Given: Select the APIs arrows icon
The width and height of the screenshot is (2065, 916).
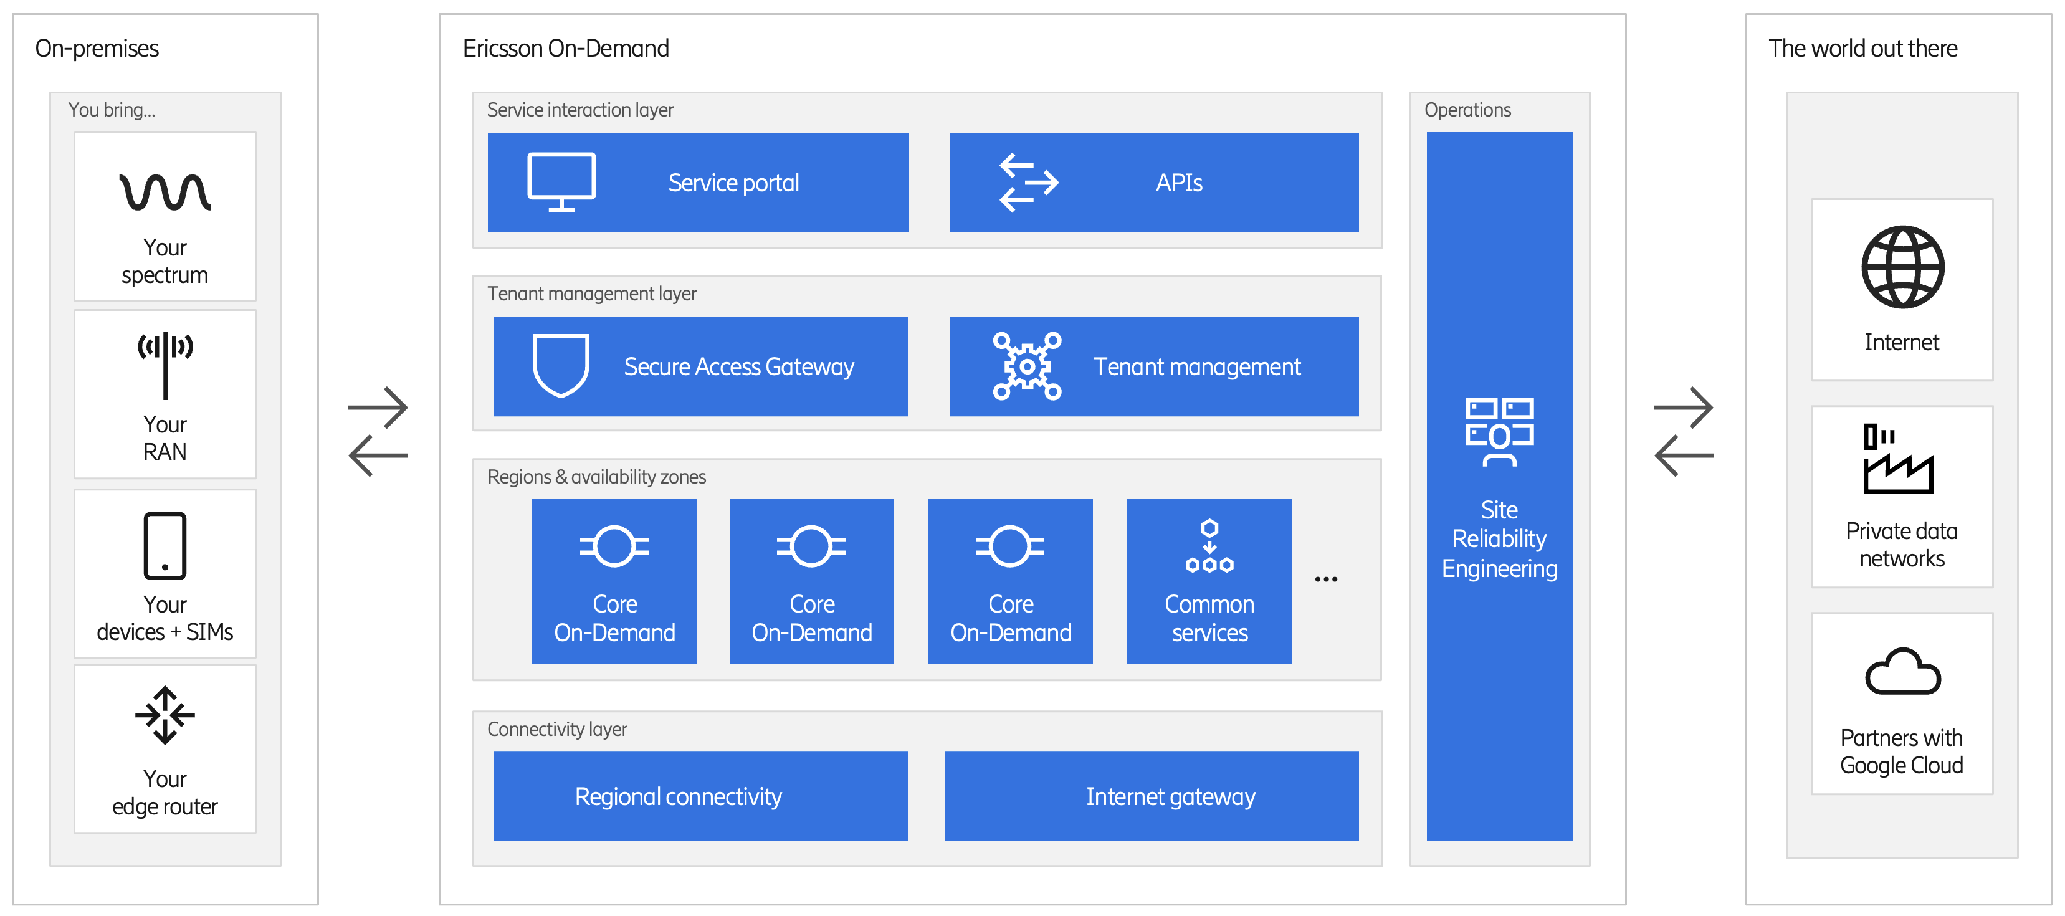Looking at the screenshot, I should [x=1030, y=182].
